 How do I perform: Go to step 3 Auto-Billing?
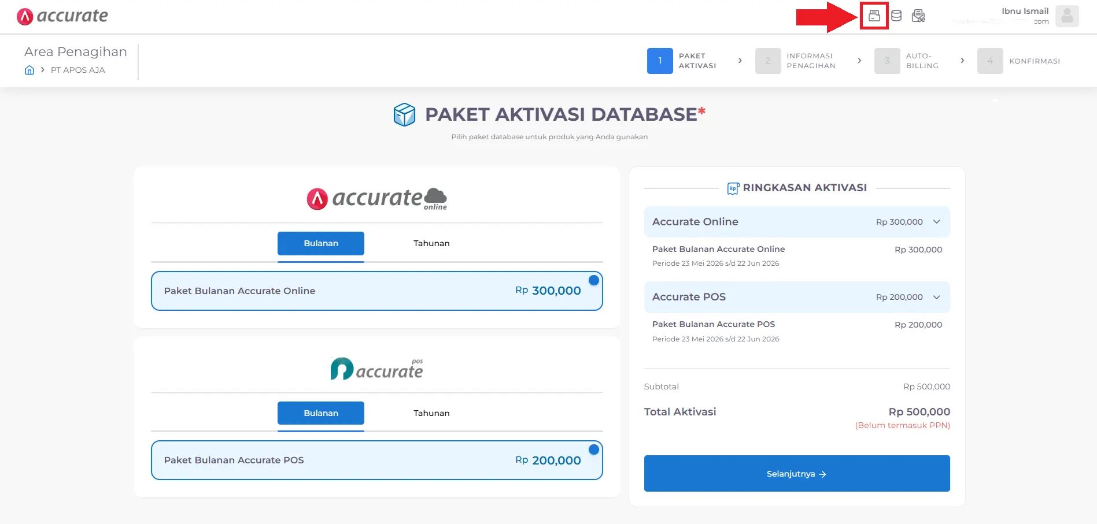tap(907, 61)
